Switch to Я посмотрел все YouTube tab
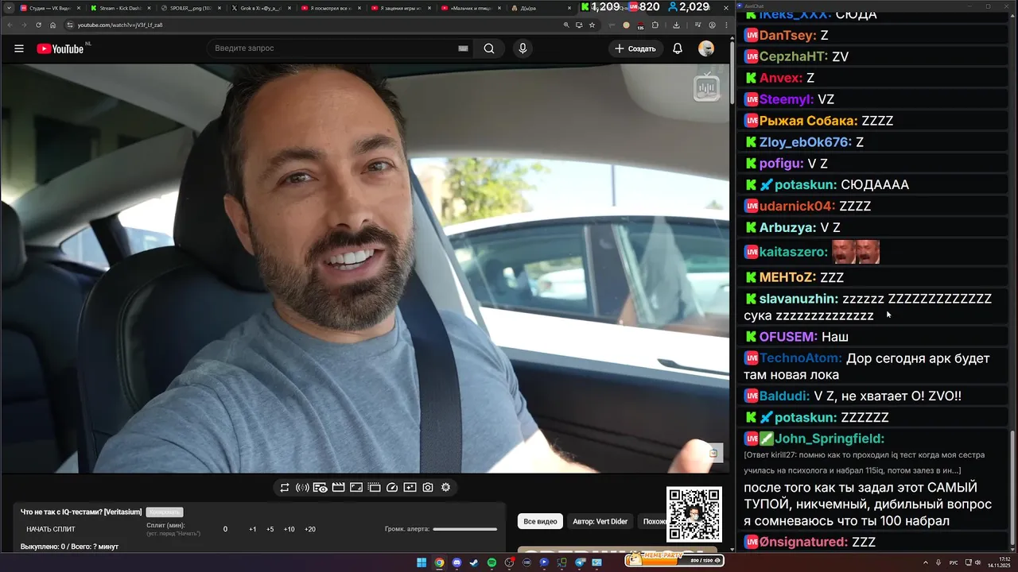Image resolution: width=1018 pixels, height=572 pixels. coord(329,8)
